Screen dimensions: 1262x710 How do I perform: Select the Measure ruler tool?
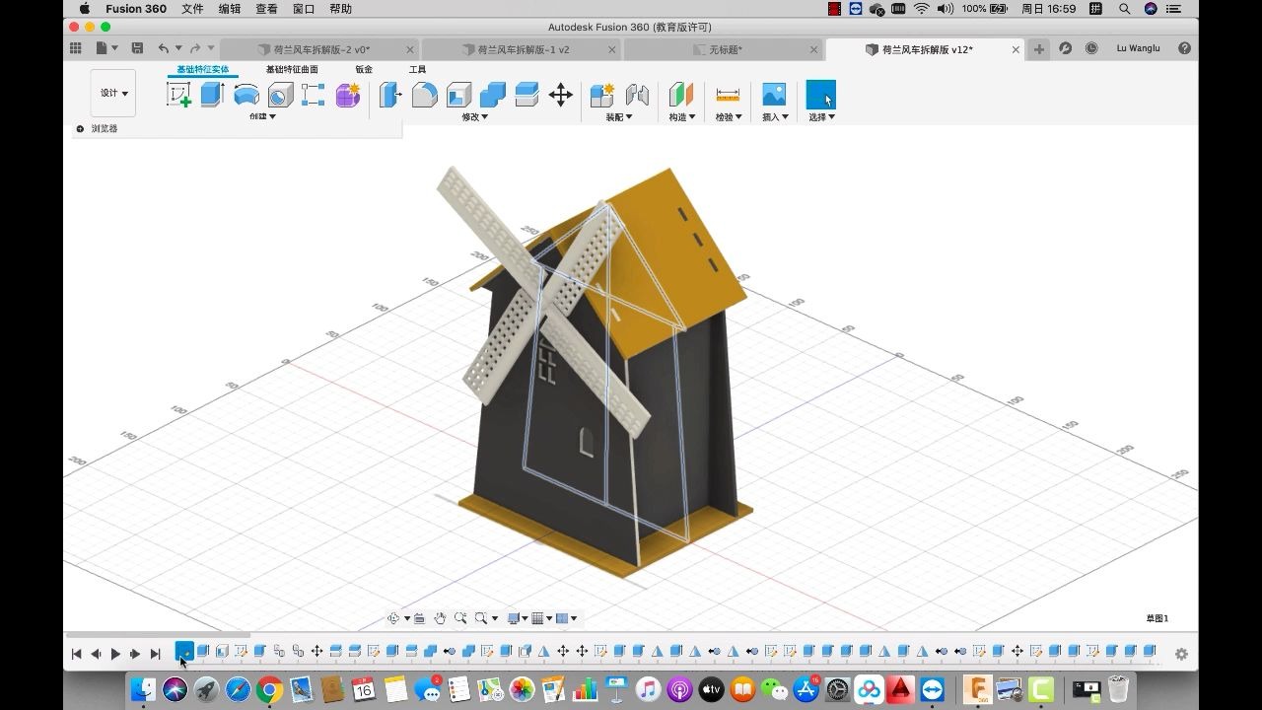[728, 95]
